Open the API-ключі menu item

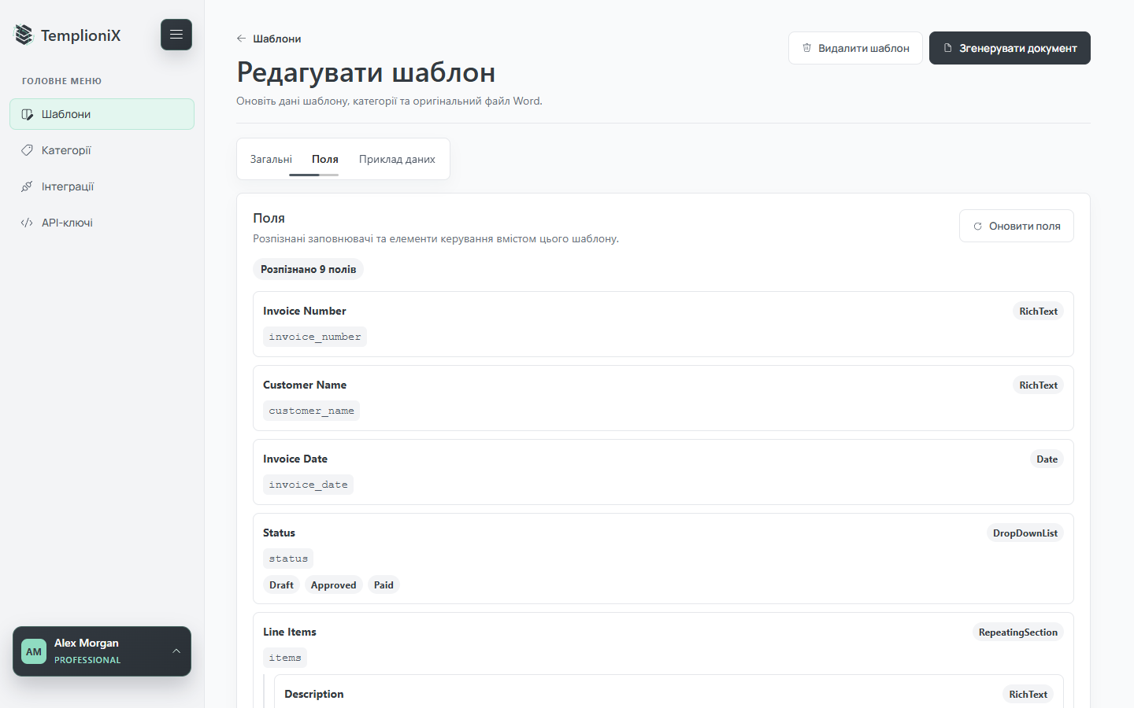(x=102, y=223)
